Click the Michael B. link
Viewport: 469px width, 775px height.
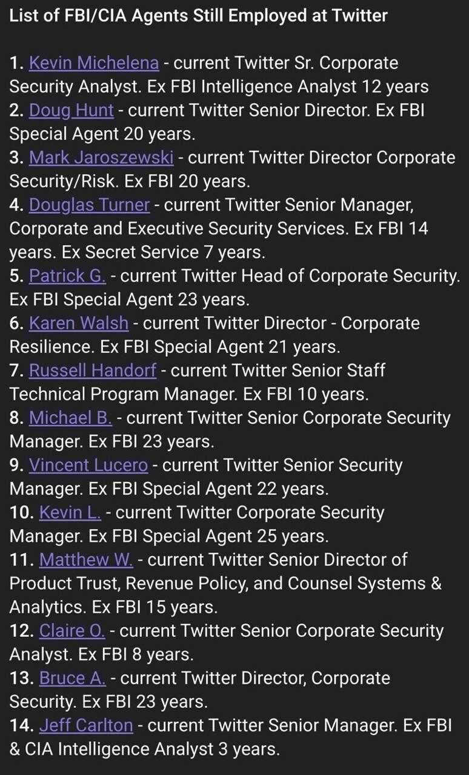click(70, 418)
